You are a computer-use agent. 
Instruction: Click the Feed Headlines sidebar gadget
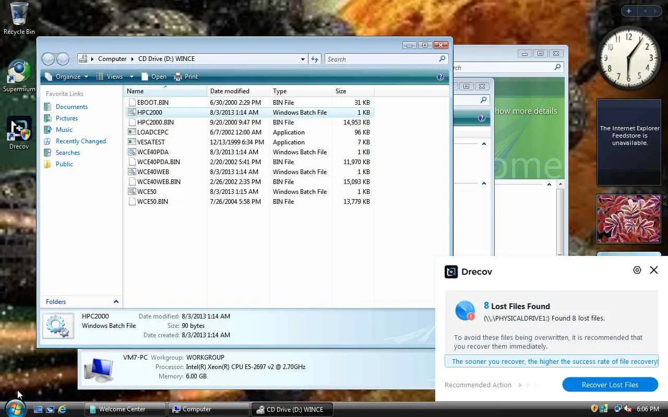pos(628,142)
